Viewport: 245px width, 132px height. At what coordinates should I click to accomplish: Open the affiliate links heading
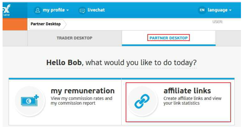coord(187,91)
